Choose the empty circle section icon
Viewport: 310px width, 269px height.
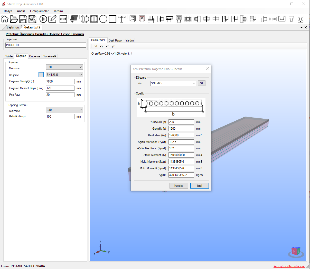point(103,19)
